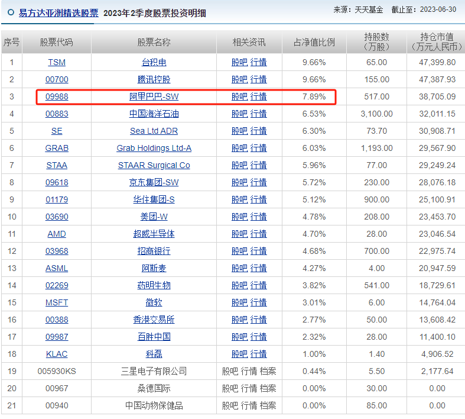Image resolution: width=465 pixels, height=419 pixels.
Task: Open the 华住集团-S stock name link
Action: click(154, 200)
